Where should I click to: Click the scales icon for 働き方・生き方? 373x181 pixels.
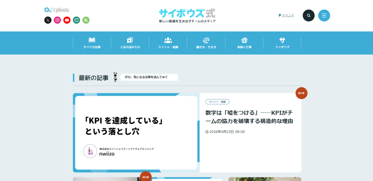[x=206, y=40]
